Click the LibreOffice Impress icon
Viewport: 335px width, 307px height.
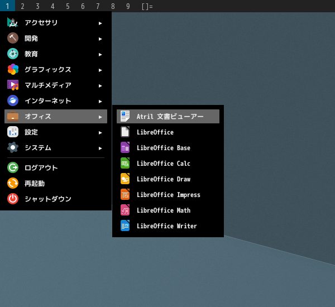coord(125,194)
